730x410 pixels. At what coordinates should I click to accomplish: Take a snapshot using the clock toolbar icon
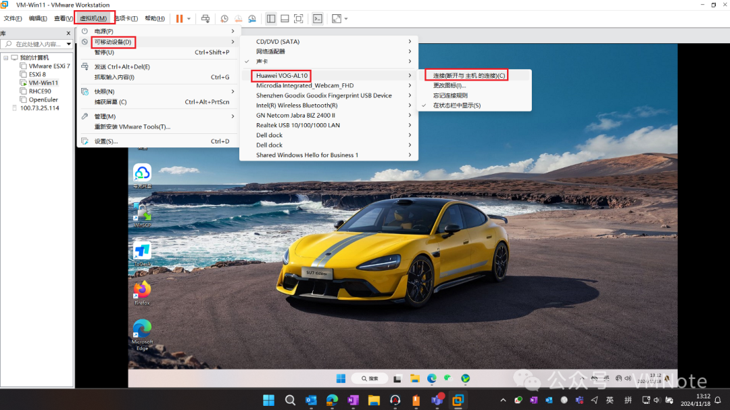coord(224,19)
